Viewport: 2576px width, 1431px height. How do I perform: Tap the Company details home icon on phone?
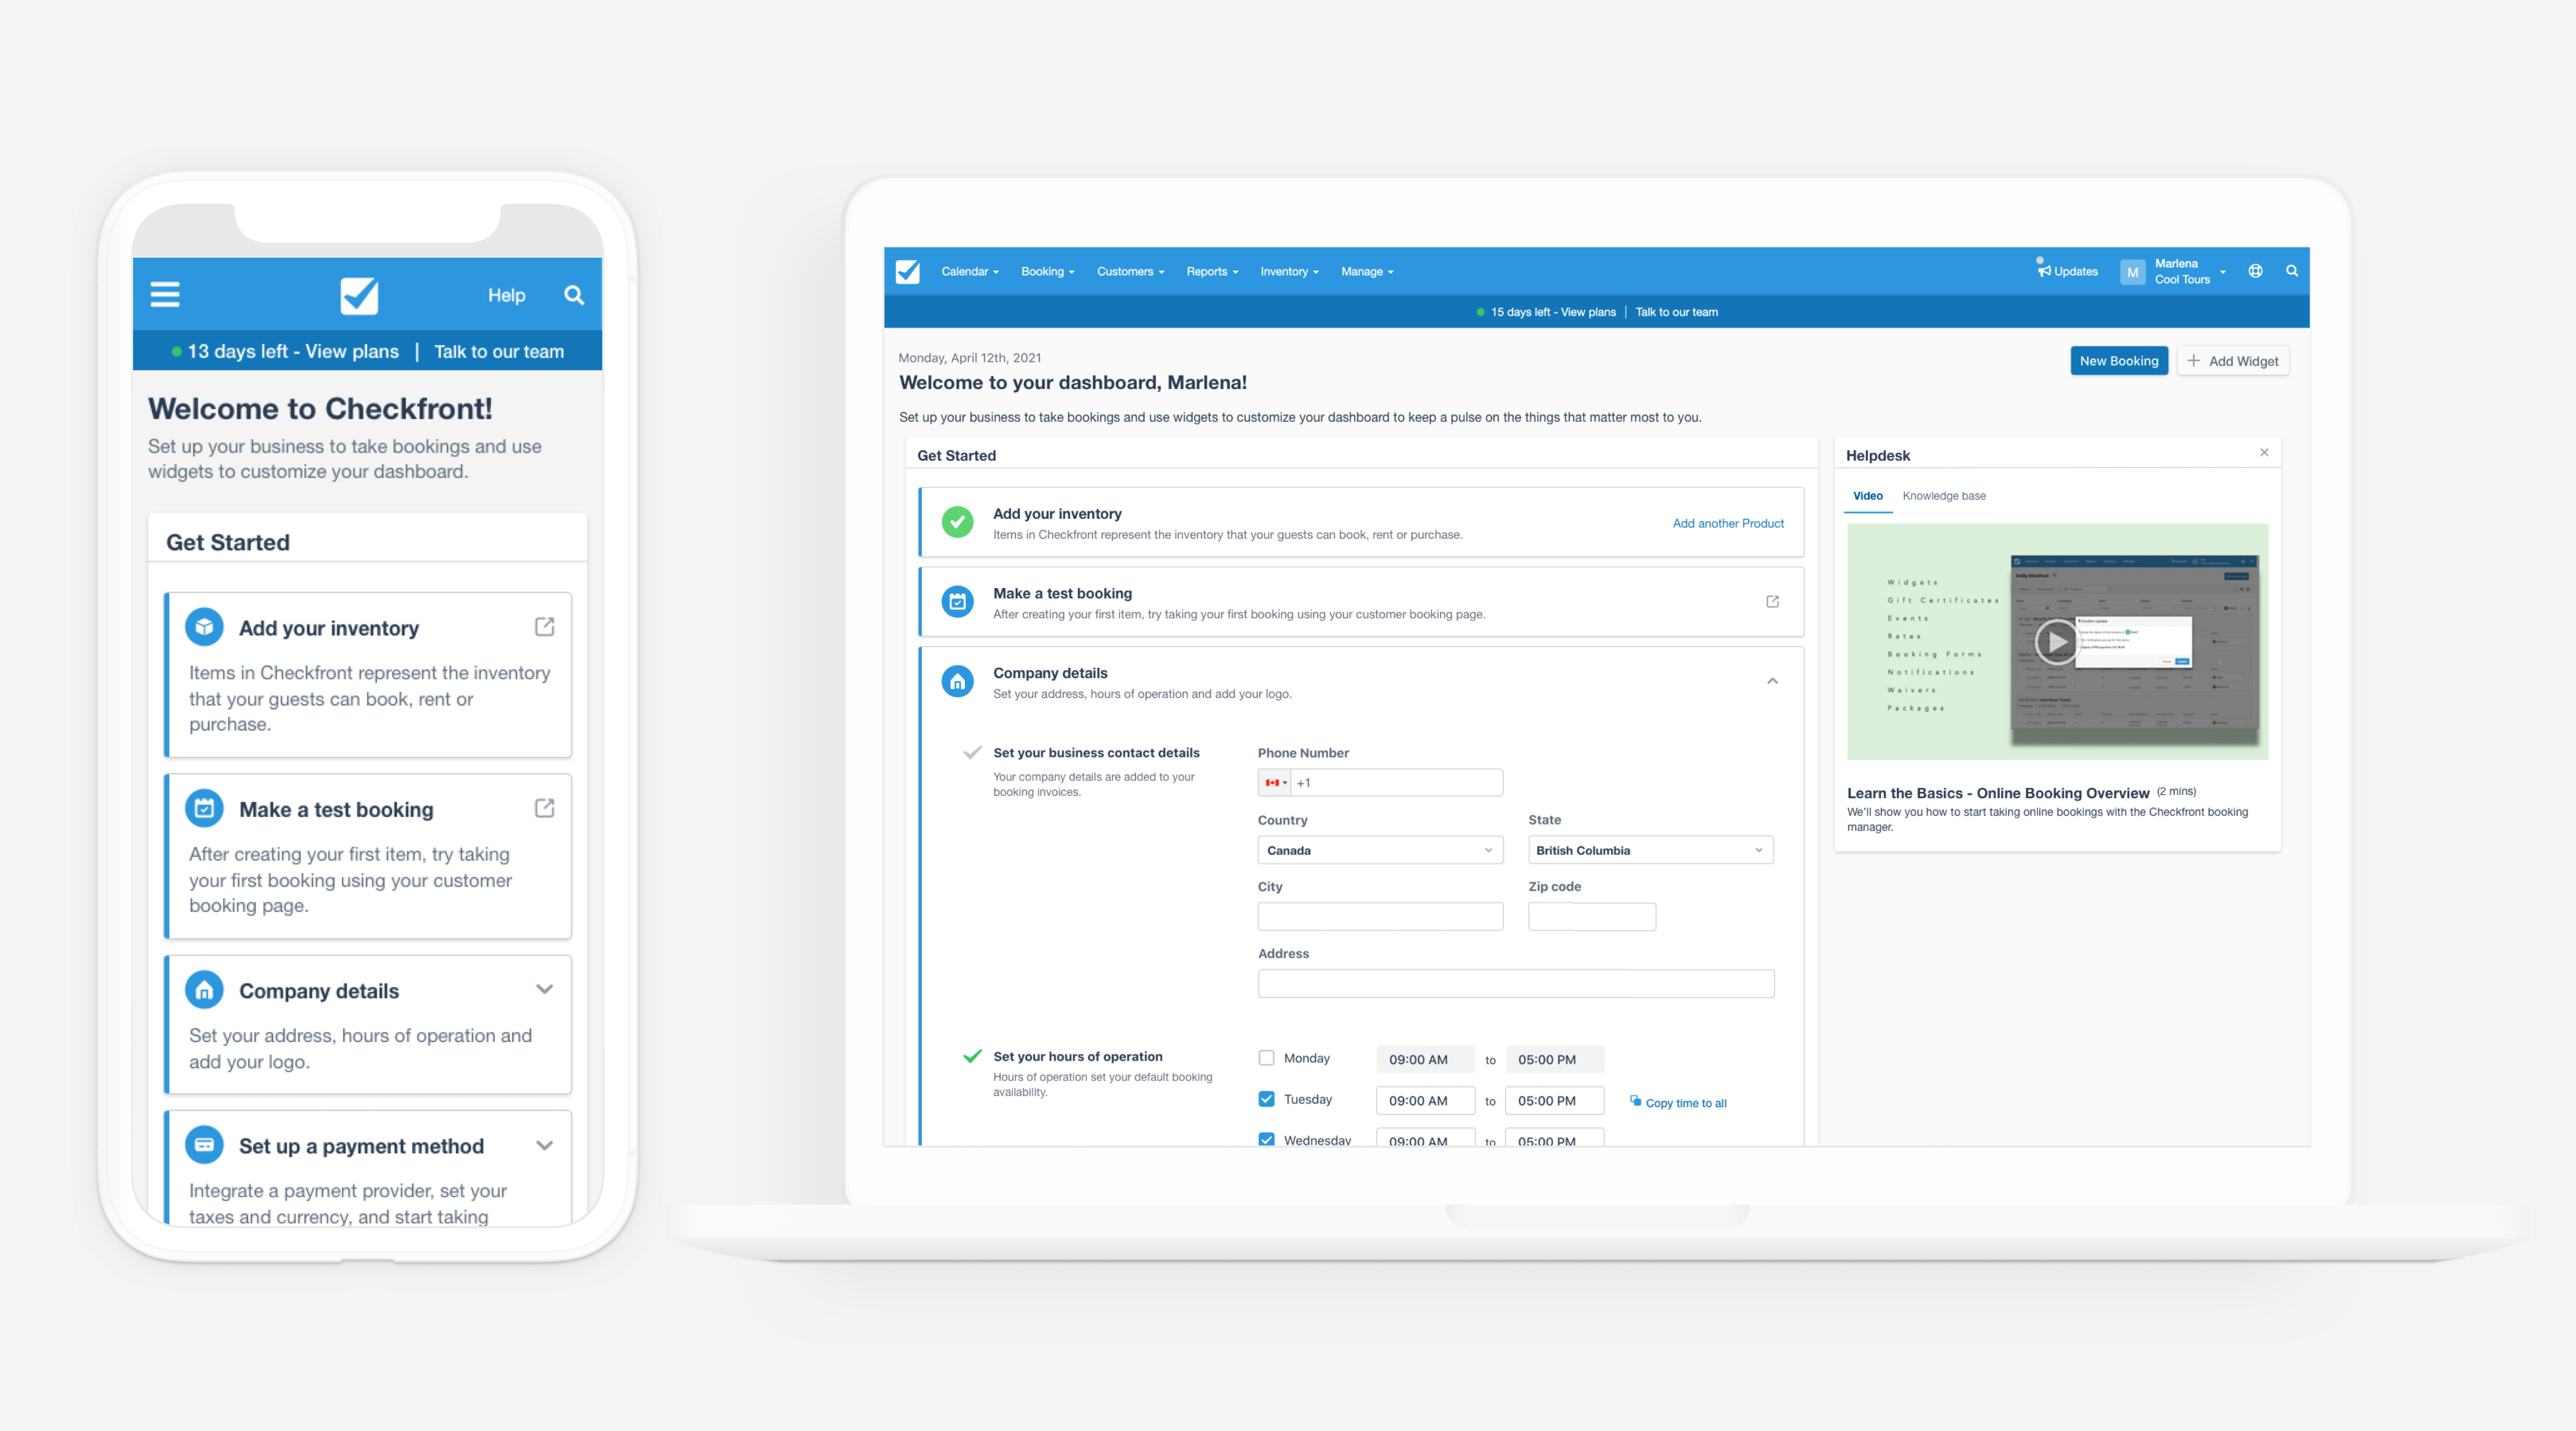pyautogui.click(x=204, y=990)
